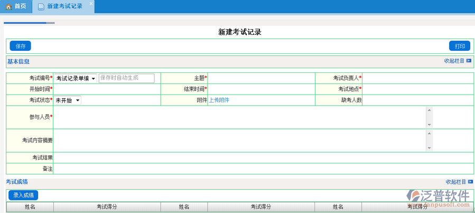
Task: Click the collapse icon beside 基本信息 section
Action: tap(468, 61)
